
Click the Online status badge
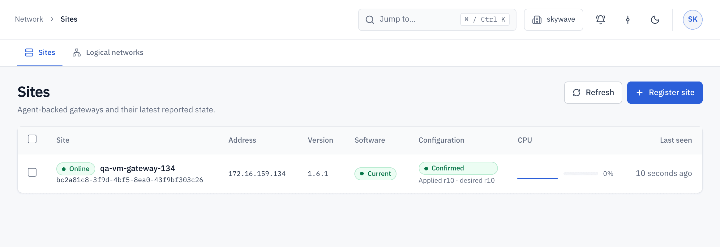point(76,169)
